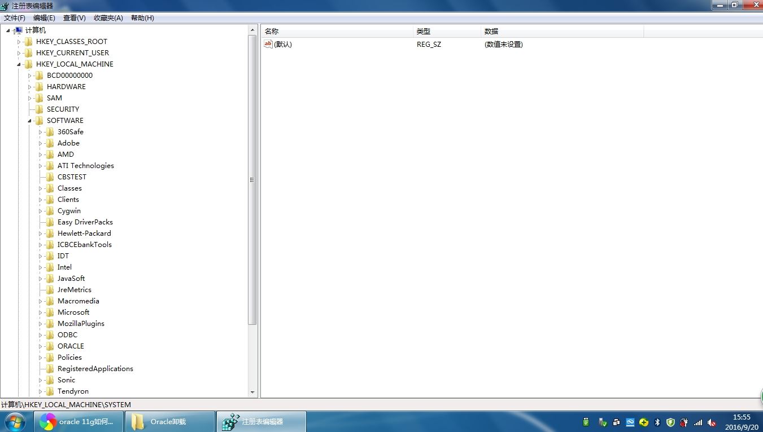Click the ODBC folder icon
This screenshot has height=432, width=763.
click(50, 335)
